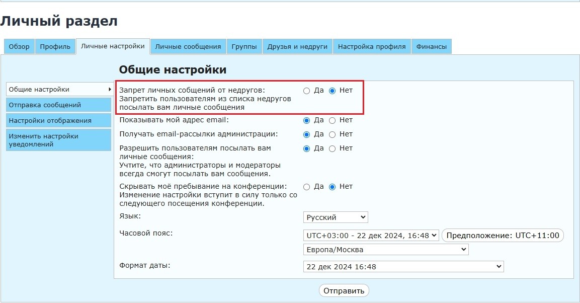The width and height of the screenshot is (580, 303).
Task: Select Да to hide my conference presence
Action: tap(307, 187)
